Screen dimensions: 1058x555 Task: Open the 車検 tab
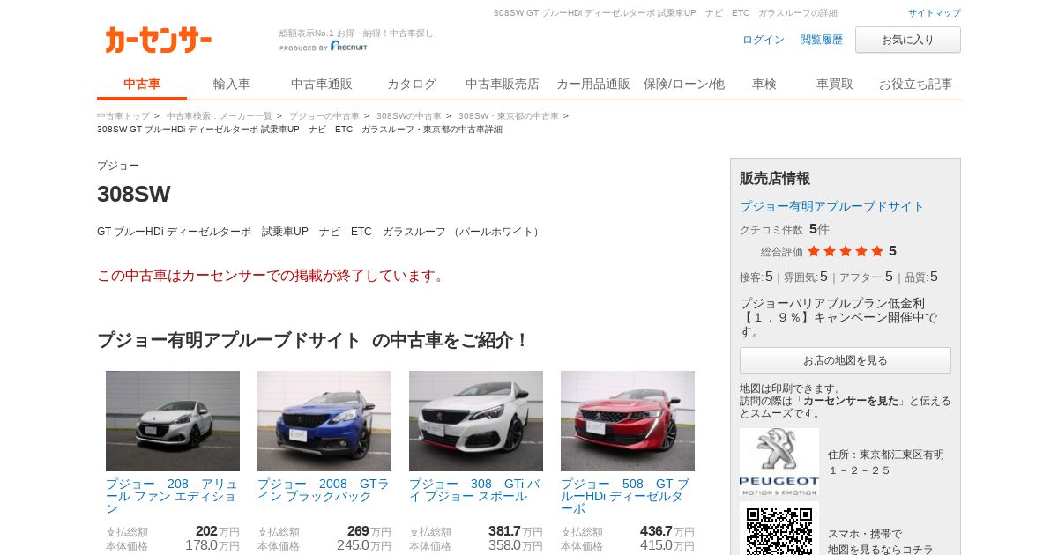coord(764,85)
